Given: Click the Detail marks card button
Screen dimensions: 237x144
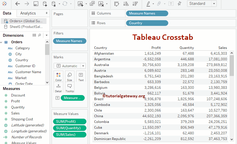Looking at the screenshot, I should coord(58,87).
